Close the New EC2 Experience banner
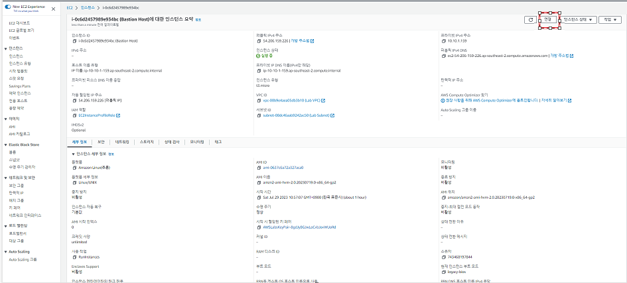Screen dimensions: 627x283 (54, 9)
